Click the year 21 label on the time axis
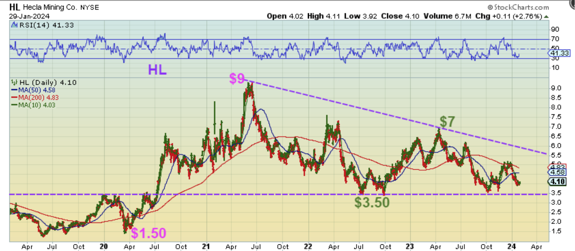 point(206,246)
